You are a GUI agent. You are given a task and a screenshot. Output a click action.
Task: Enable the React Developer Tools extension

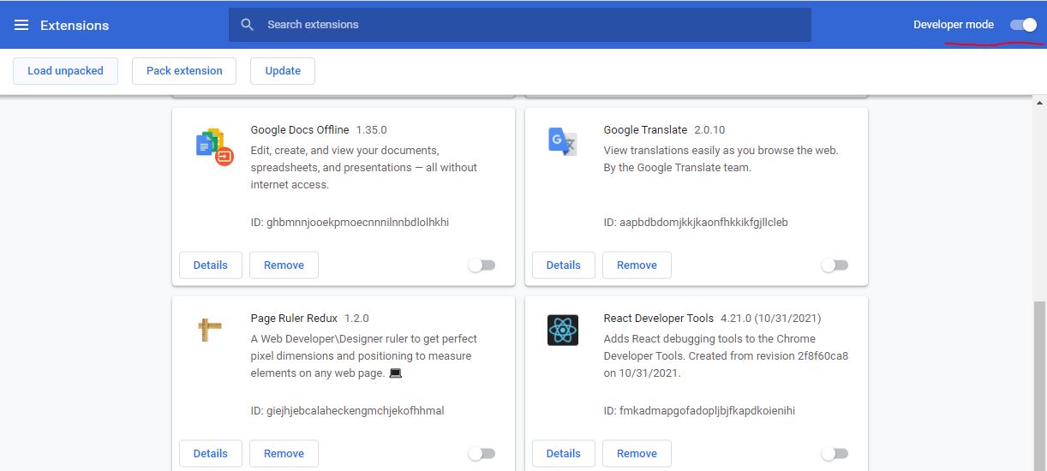[x=835, y=453]
